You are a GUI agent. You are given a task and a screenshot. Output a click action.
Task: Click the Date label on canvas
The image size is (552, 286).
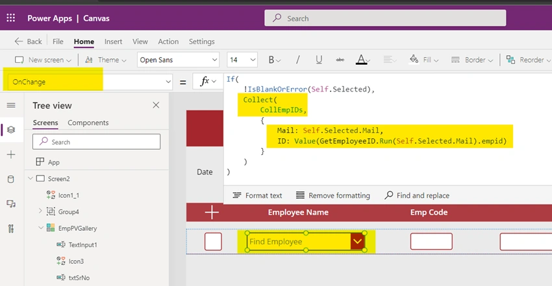click(x=205, y=172)
